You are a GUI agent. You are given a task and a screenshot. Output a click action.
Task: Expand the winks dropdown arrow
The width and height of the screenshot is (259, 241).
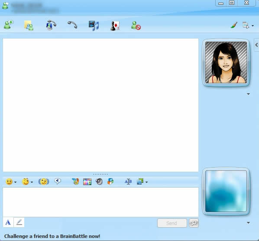32,182
